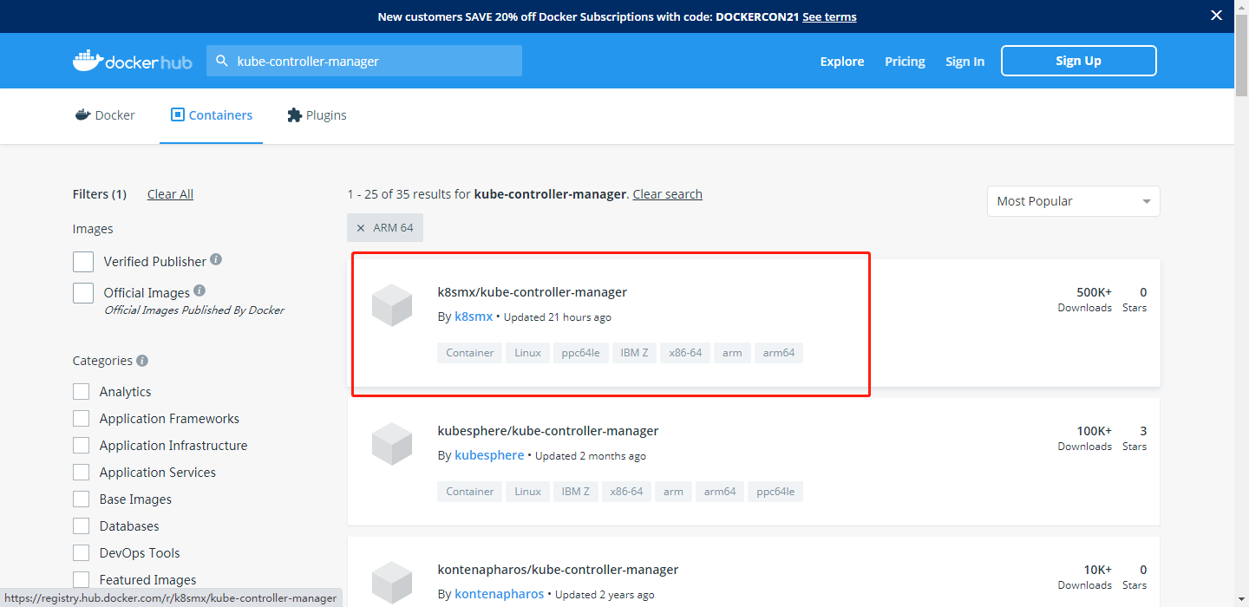Click the See terms link in banner
1249x607 pixels.
tap(829, 16)
